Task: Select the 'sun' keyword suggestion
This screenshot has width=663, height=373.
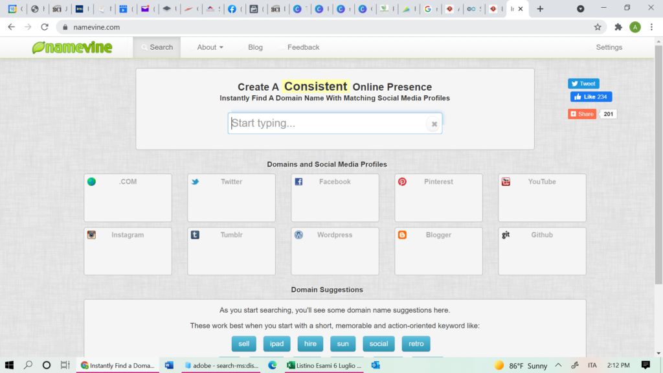Action: pyautogui.click(x=343, y=344)
